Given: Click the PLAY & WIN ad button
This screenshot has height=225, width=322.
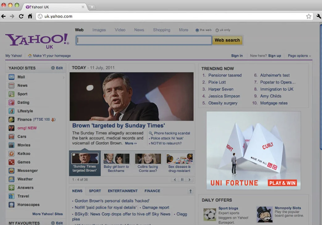Looking at the screenshot, I should point(282,183).
